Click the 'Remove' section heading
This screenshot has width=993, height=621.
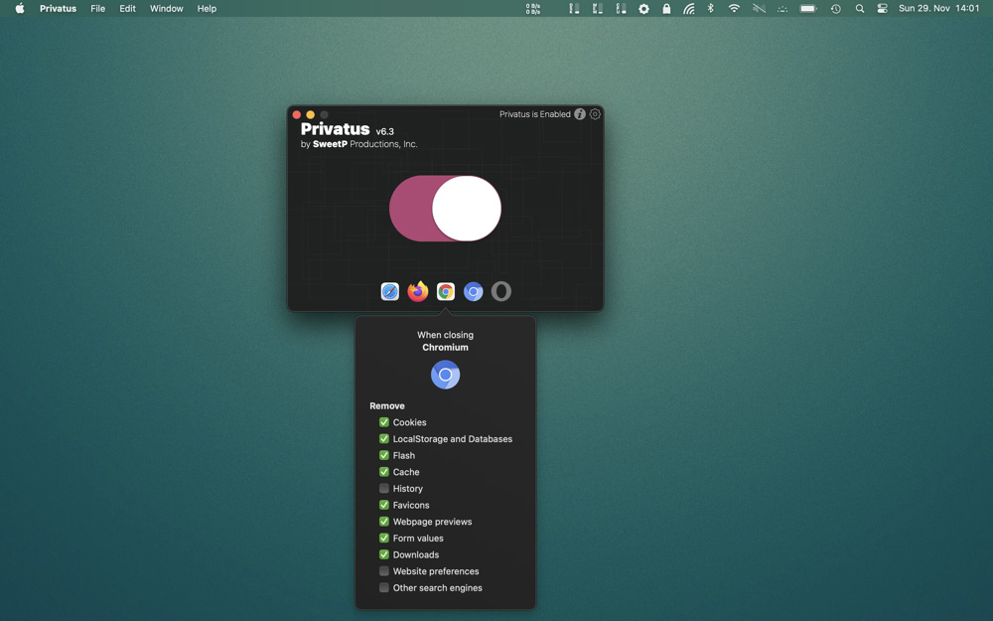[x=387, y=405]
